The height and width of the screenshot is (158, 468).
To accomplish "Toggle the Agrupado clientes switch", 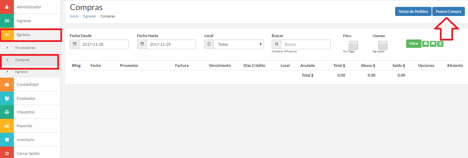I will (x=383, y=45).
